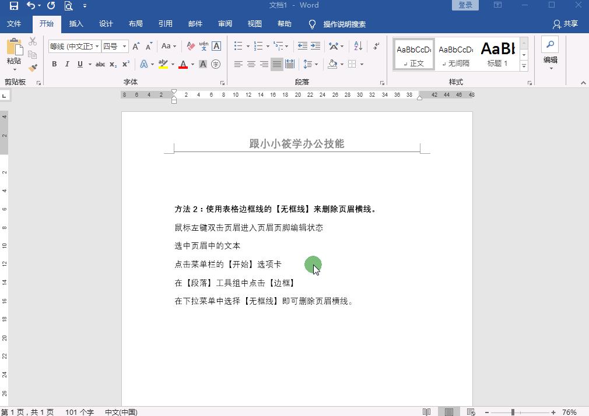Click the increase indent icon
Viewport: 589px width, 416px height.
[315, 46]
